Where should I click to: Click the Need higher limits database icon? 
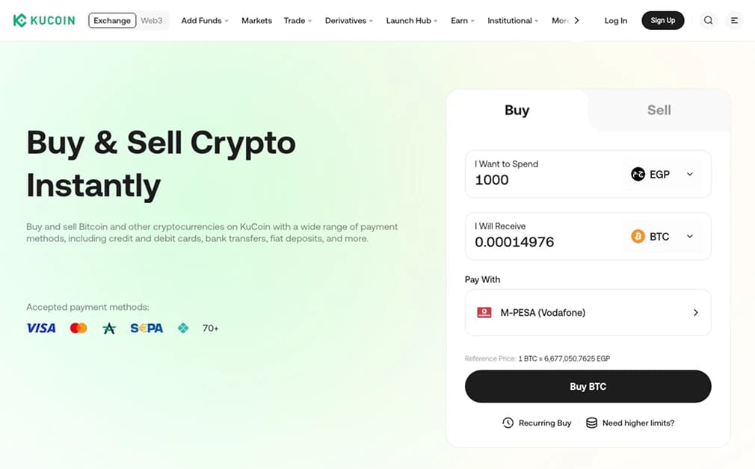(x=591, y=423)
